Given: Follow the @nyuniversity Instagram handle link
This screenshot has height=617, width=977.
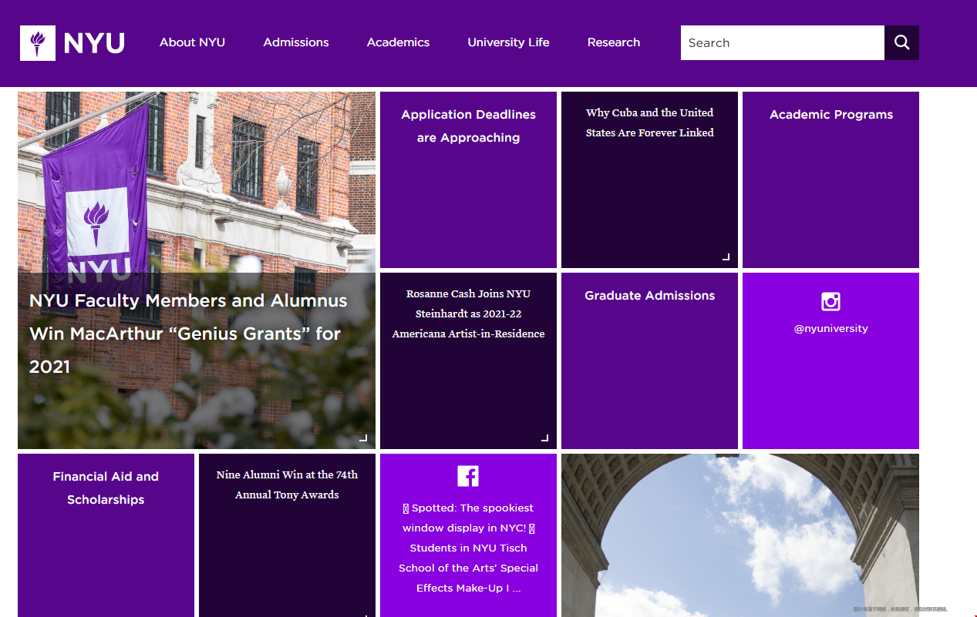Looking at the screenshot, I should (x=830, y=328).
